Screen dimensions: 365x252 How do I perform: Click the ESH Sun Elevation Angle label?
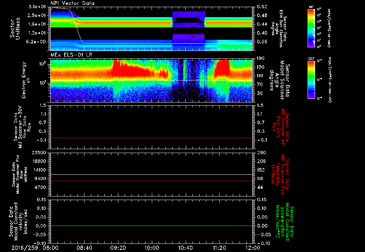pyautogui.click(x=279, y=28)
